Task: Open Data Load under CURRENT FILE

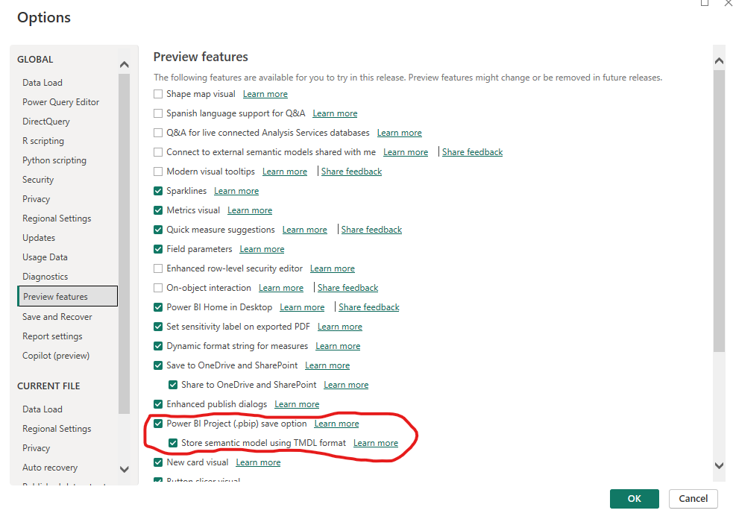Action: point(43,409)
